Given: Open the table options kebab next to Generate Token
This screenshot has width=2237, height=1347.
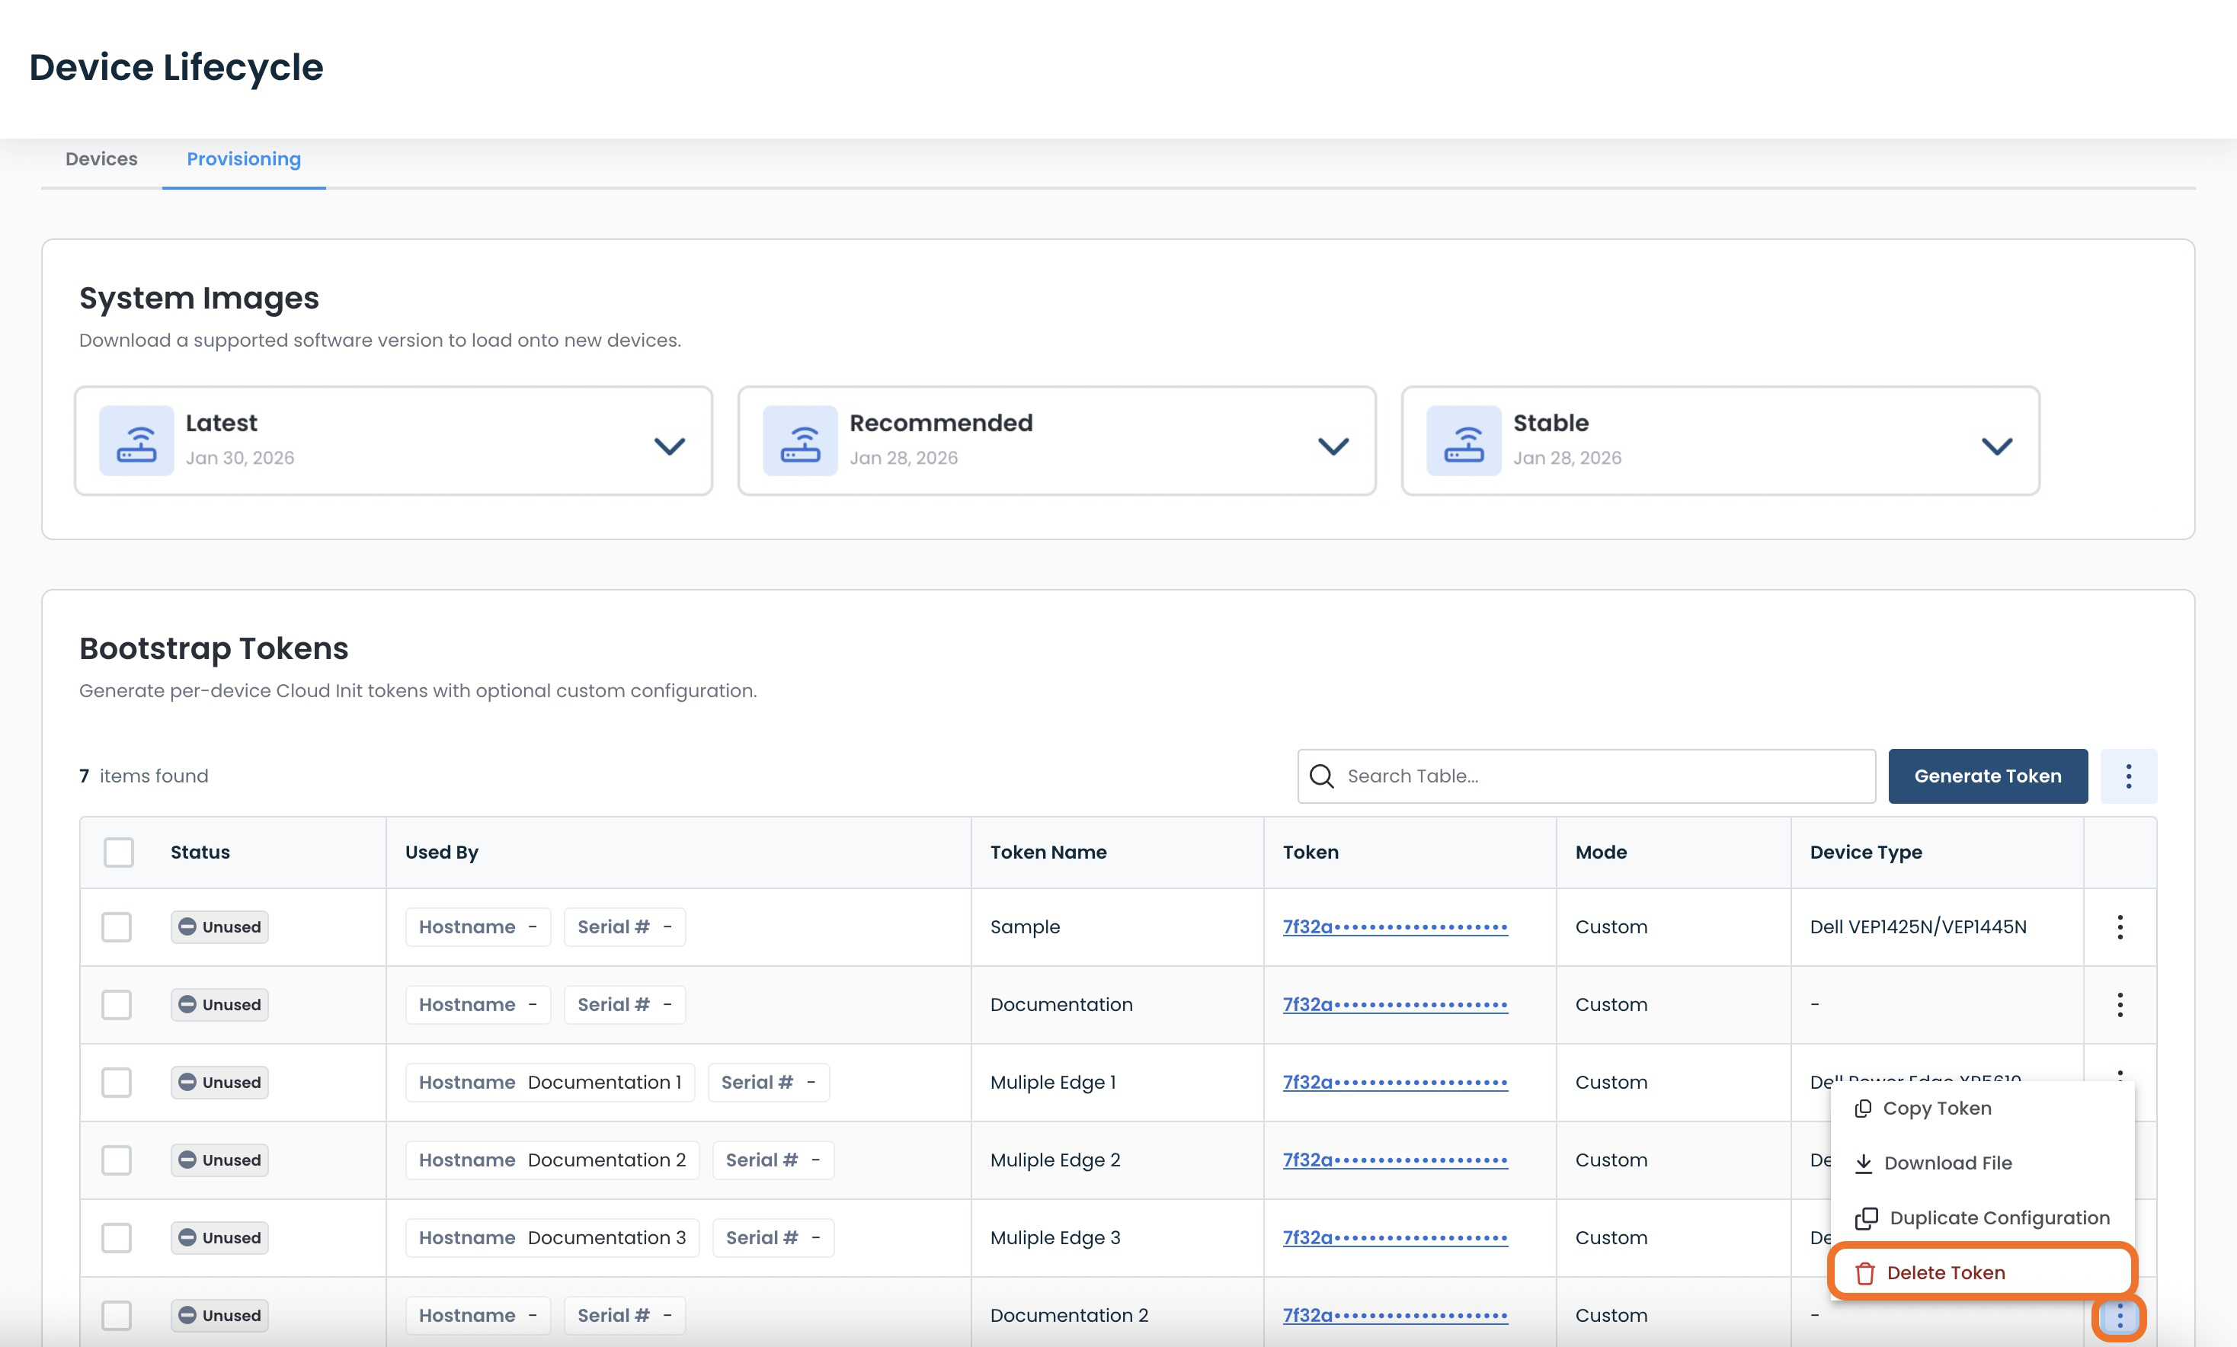Looking at the screenshot, I should [2128, 776].
